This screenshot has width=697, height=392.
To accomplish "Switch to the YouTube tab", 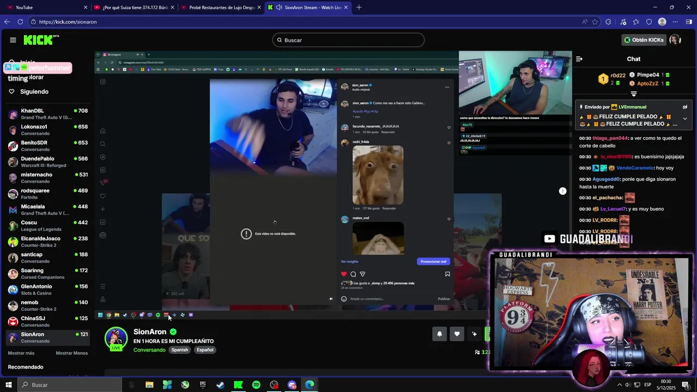I will click(46, 7).
